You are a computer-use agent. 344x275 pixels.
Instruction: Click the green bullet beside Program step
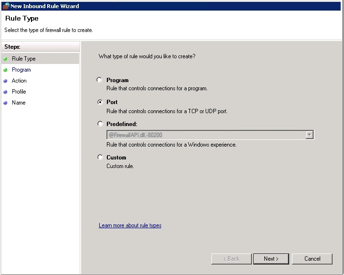point(5,70)
